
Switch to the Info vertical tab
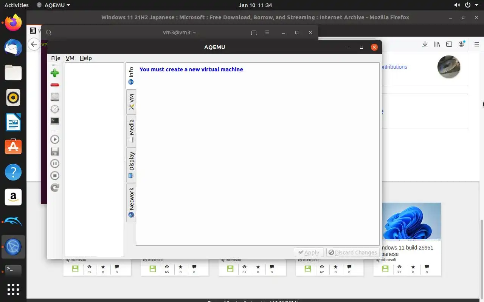(x=131, y=76)
